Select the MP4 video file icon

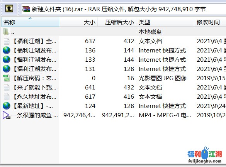tap(6, 115)
